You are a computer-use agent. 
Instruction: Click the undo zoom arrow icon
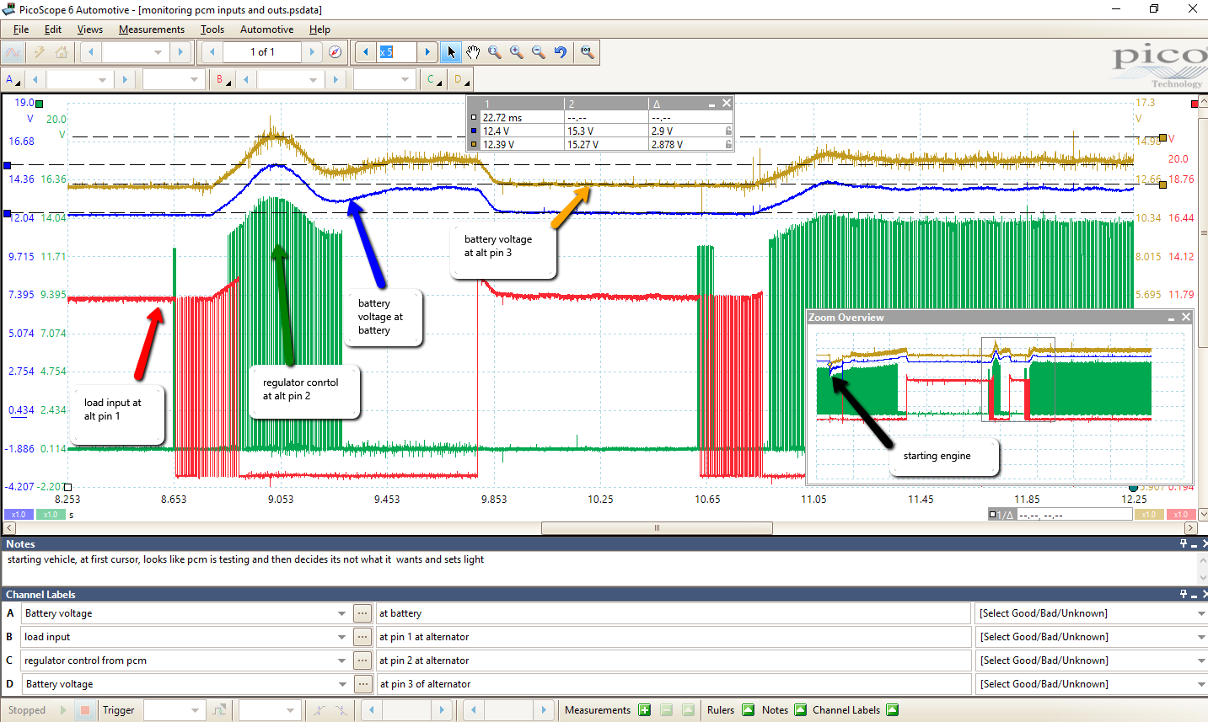(561, 52)
